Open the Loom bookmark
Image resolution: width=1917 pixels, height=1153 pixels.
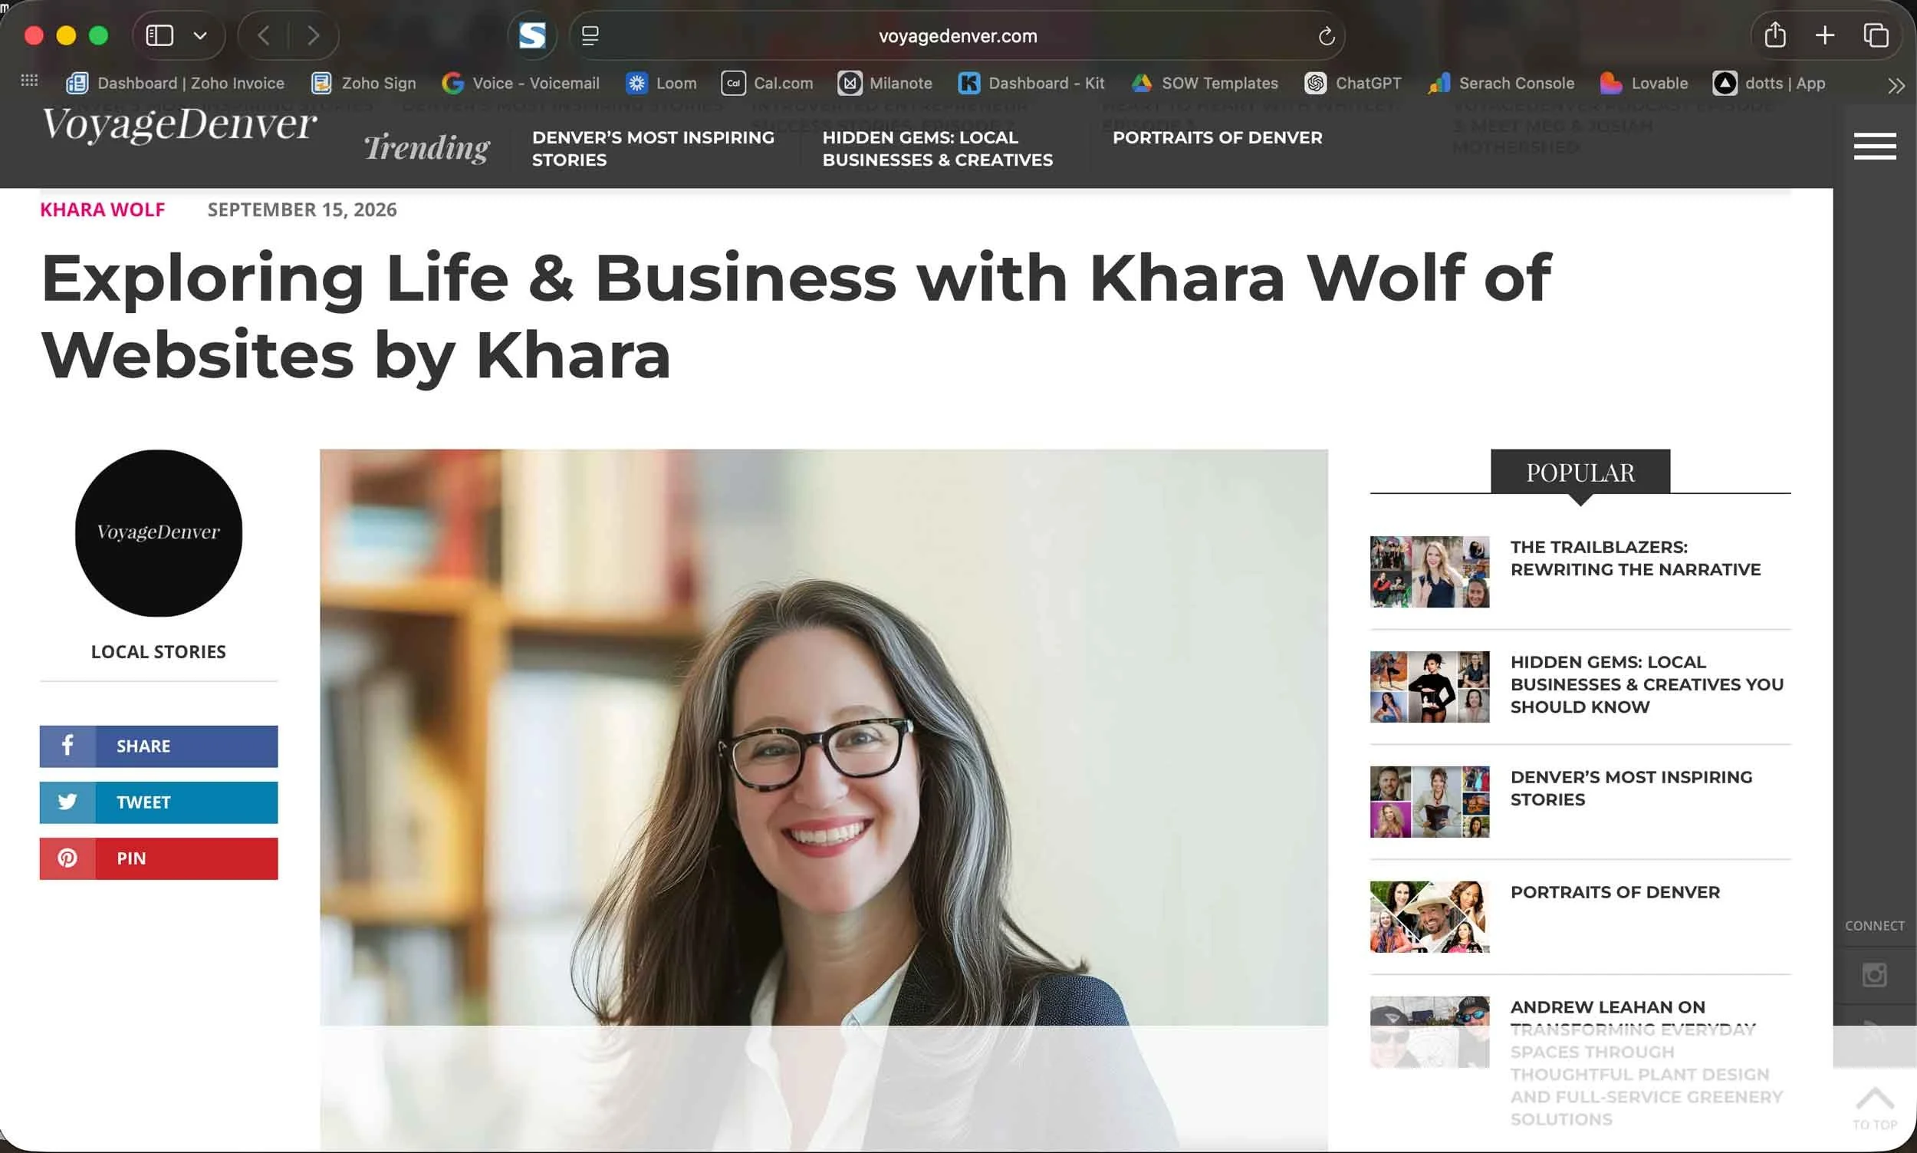tap(662, 83)
